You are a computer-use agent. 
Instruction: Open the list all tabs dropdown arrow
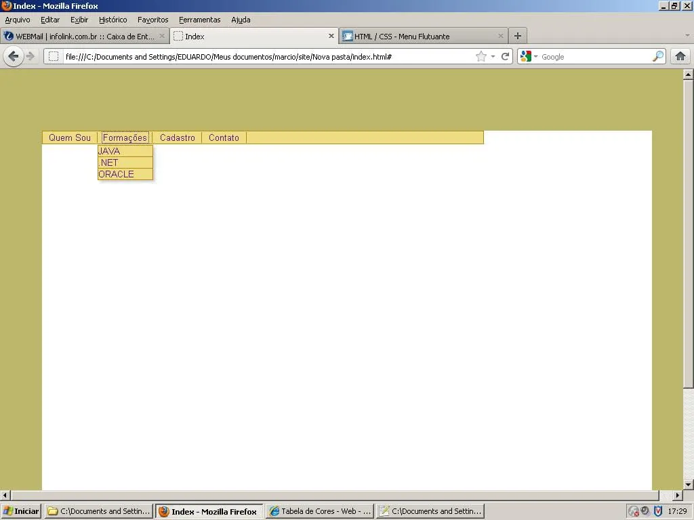687,35
